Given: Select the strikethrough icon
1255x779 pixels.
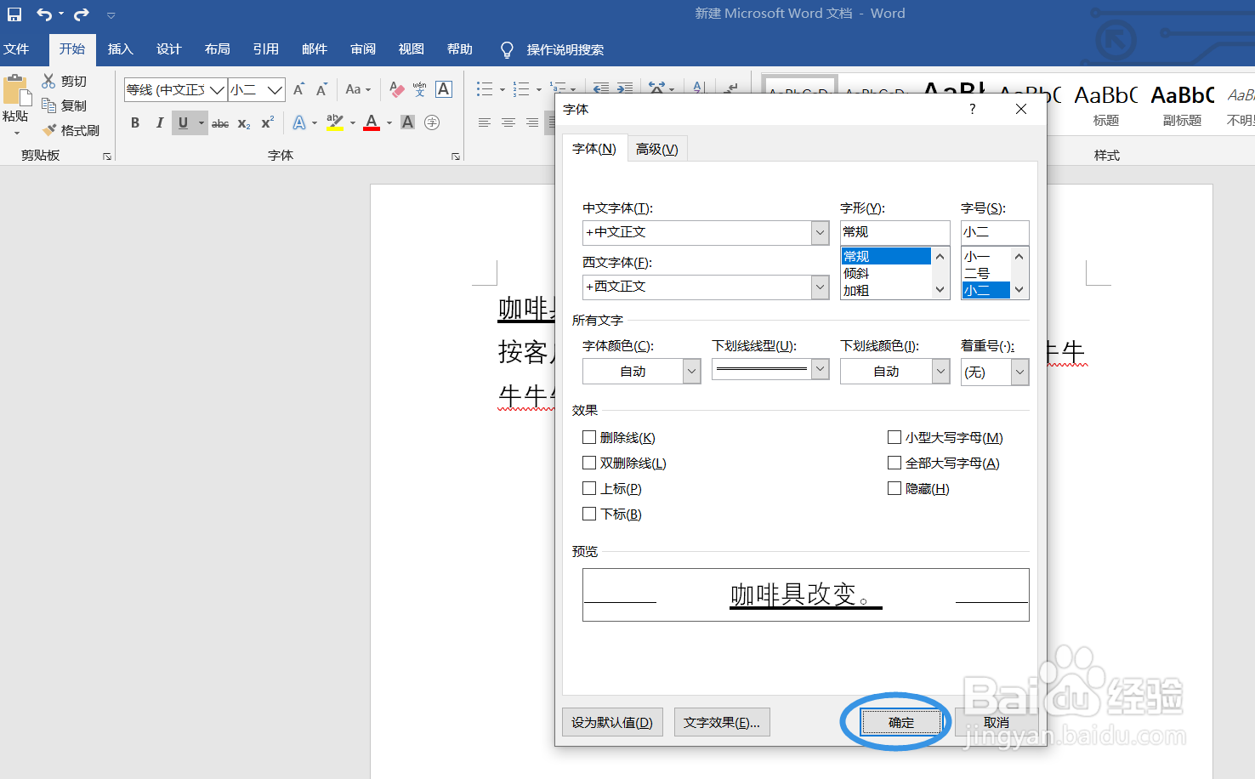Looking at the screenshot, I should pos(219,123).
